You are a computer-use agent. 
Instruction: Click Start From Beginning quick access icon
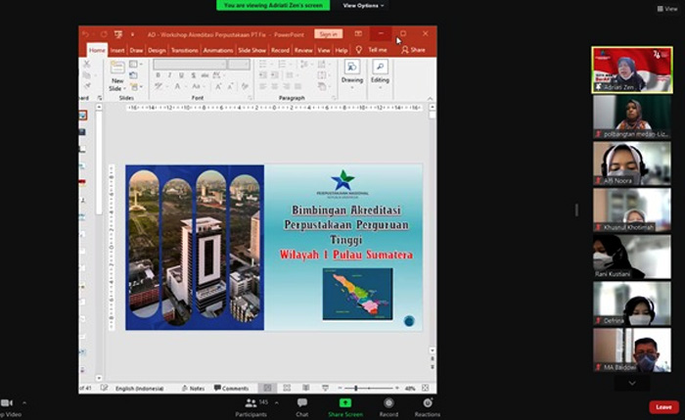pyautogui.click(x=118, y=34)
